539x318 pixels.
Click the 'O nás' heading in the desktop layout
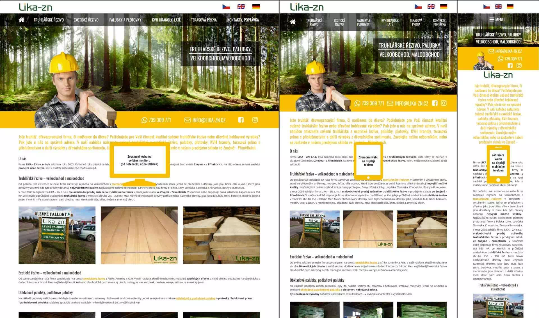(x=22, y=159)
